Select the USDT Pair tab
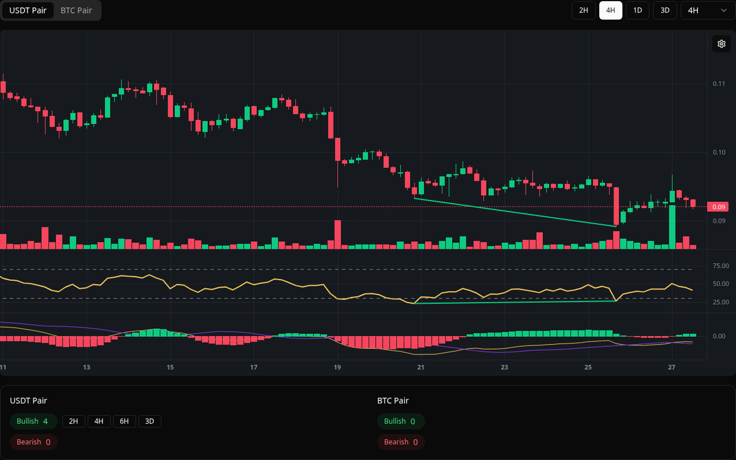The width and height of the screenshot is (736, 460). tap(28, 10)
